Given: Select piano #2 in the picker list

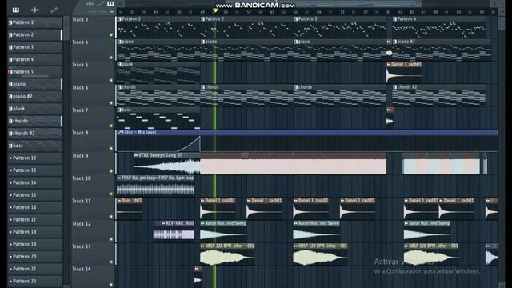Looking at the screenshot, I should pyautogui.click(x=34, y=96).
